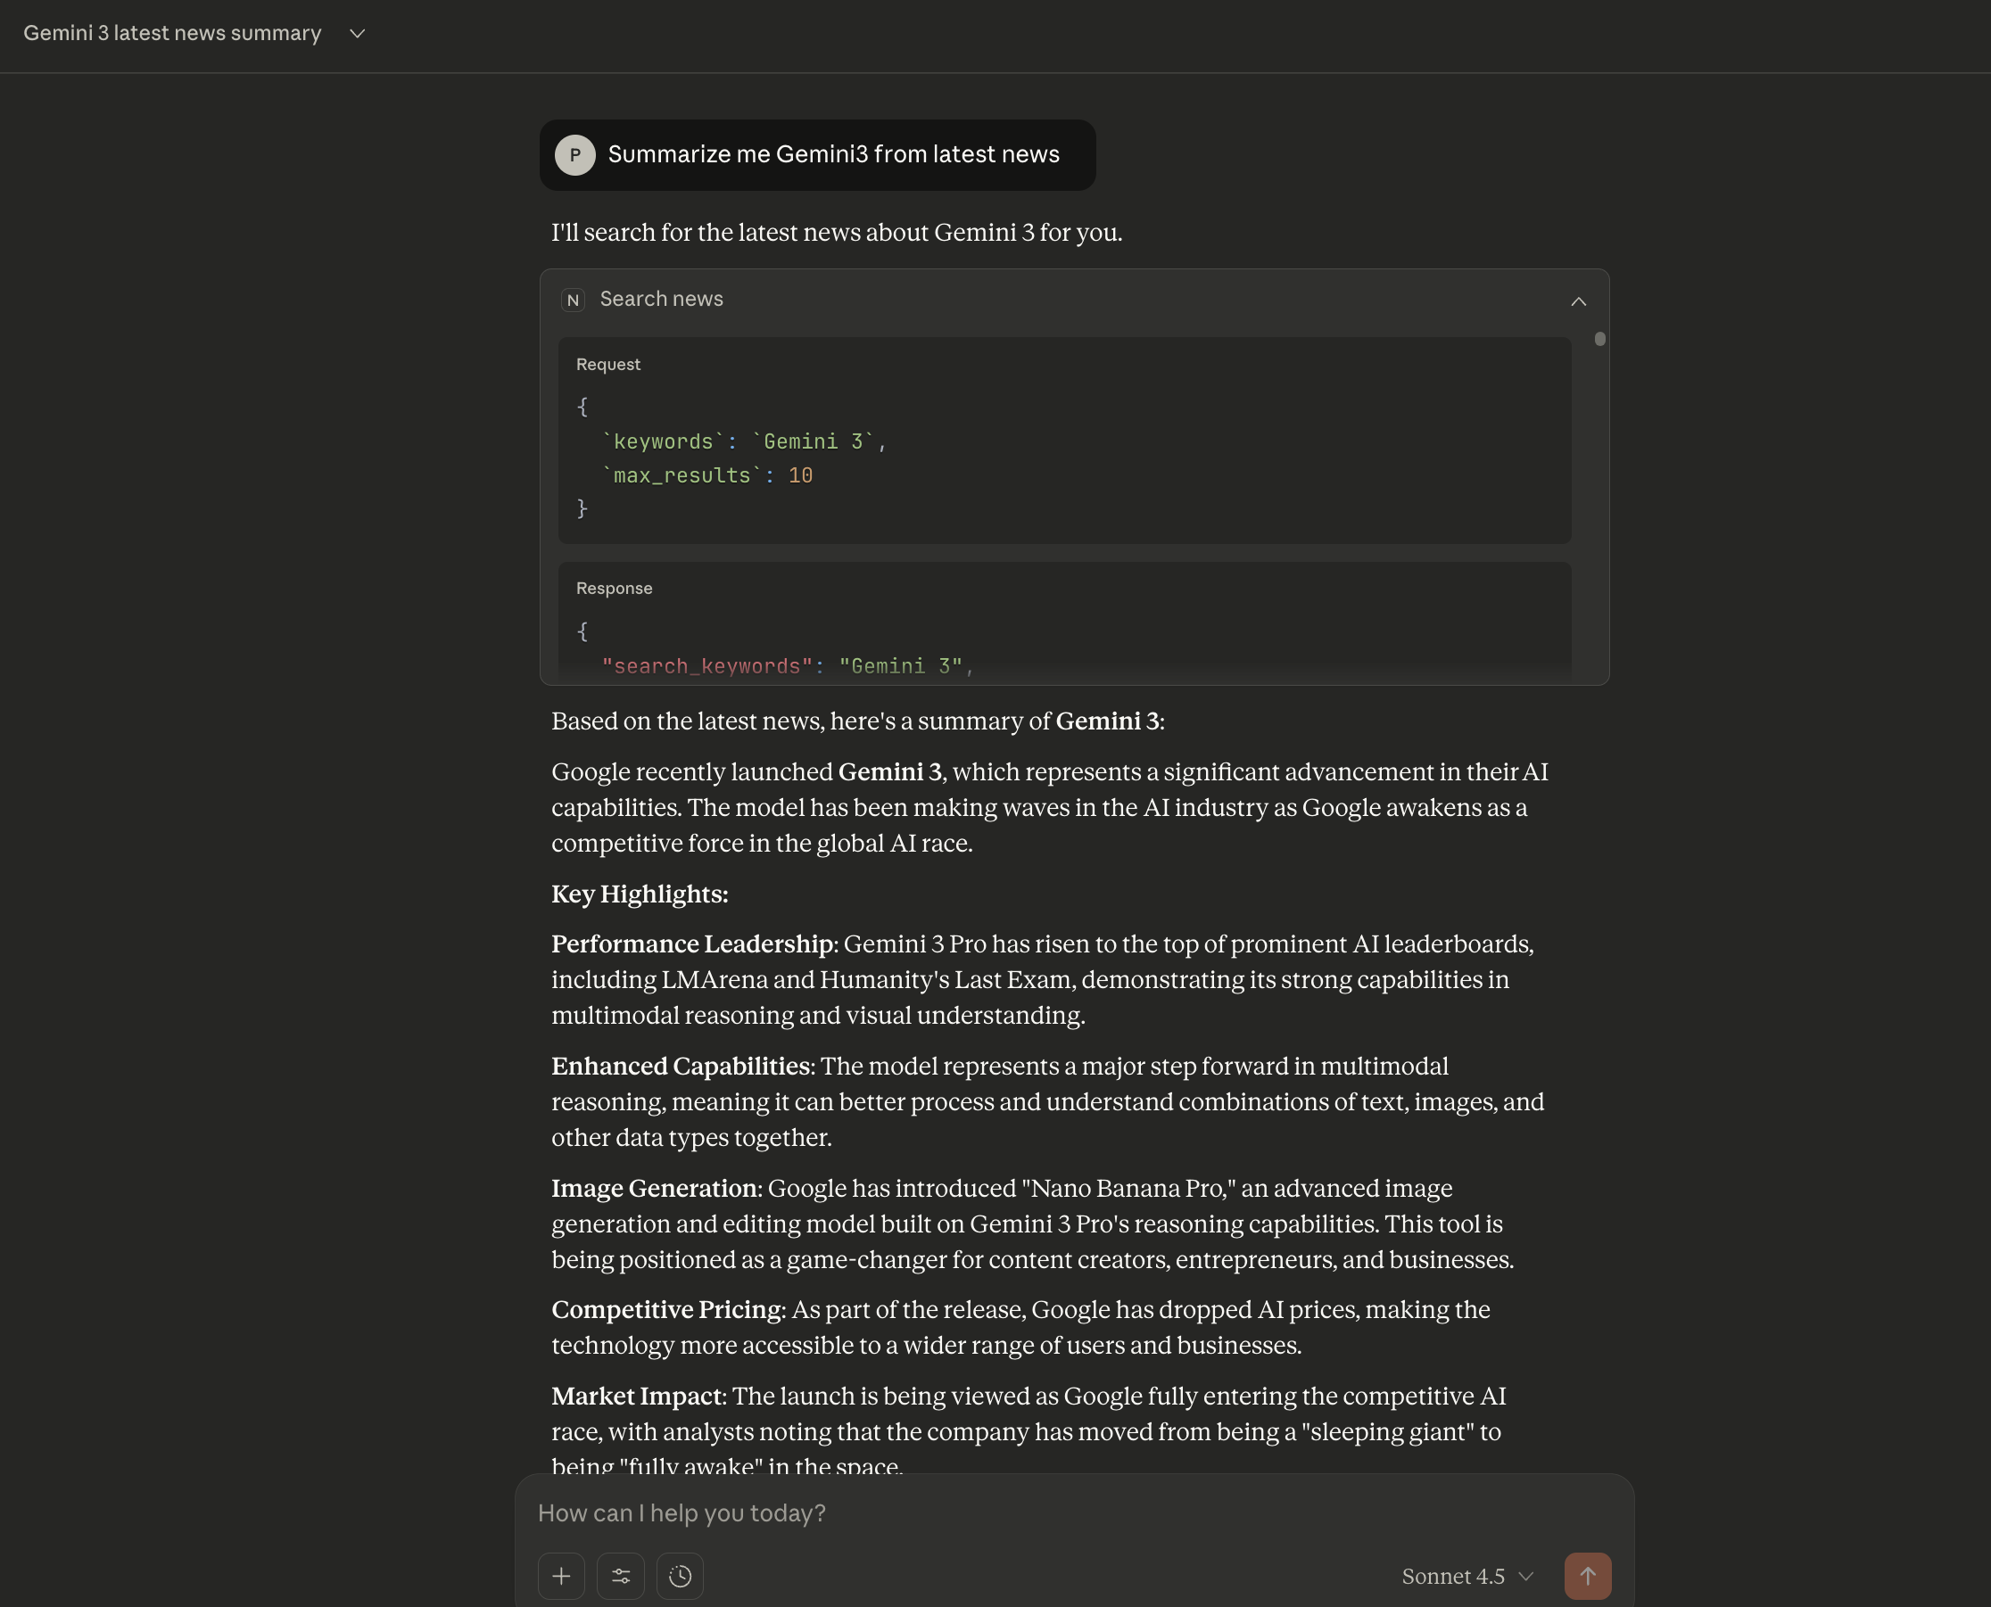Click the N connector icon beside Search news
This screenshot has width=1991, height=1607.
[x=574, y=300]
